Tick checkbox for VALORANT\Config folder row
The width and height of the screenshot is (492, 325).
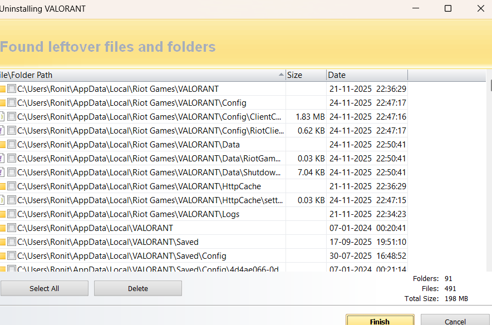tap(12, 102)
